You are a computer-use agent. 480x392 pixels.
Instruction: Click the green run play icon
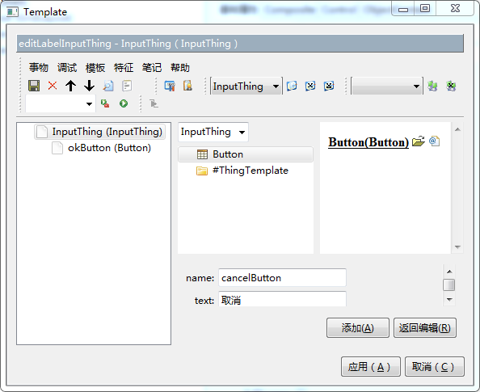(x=124, y=103)
